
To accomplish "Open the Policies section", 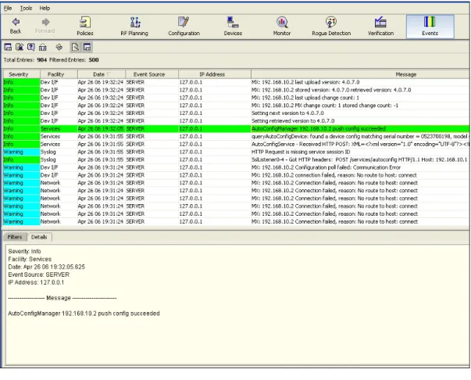I will [x=85, y=26].
